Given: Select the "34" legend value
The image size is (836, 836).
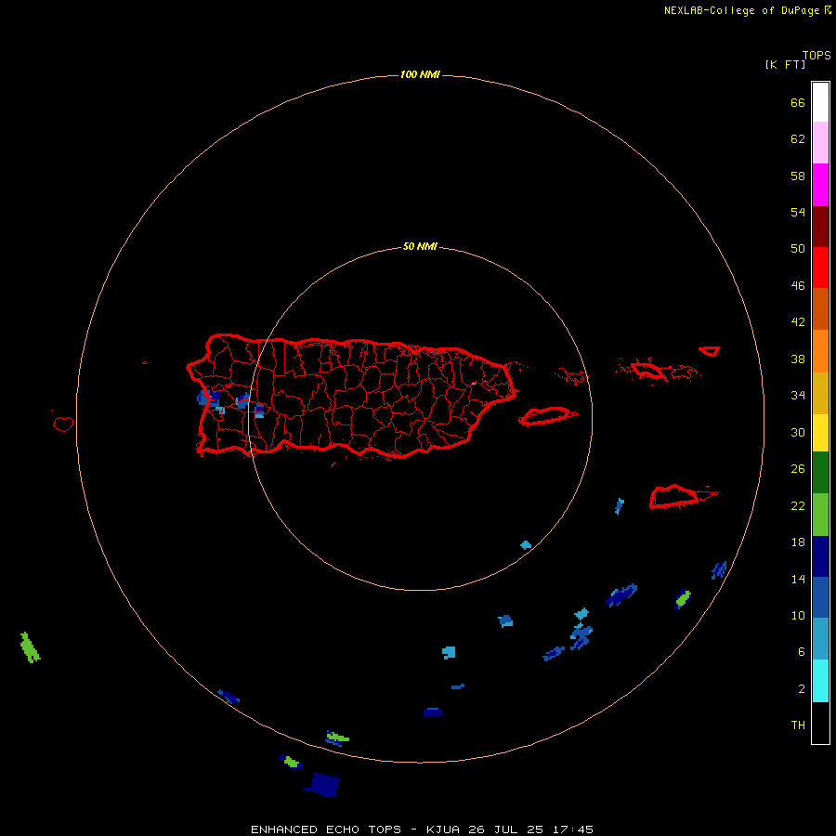Looking at the screenshot, I should [x=798, y=396].
